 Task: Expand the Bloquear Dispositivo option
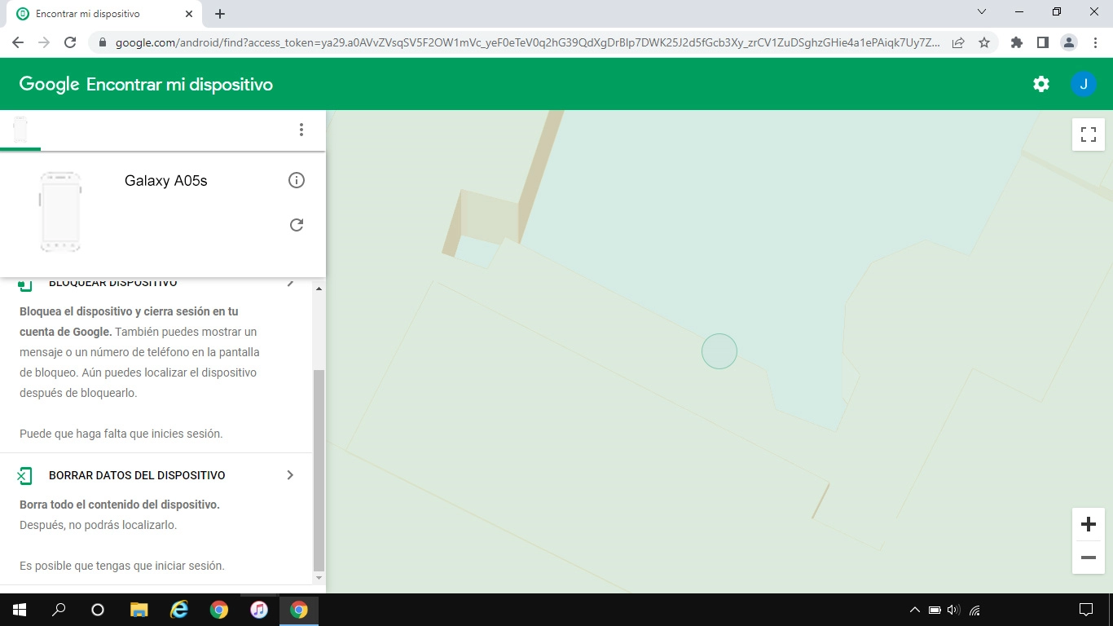pos(290,282)
